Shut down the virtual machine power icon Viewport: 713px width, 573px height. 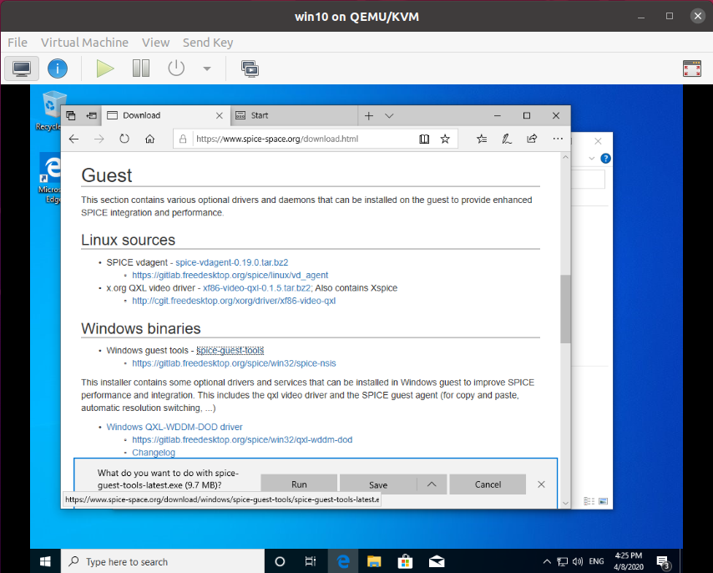[176, 68]
